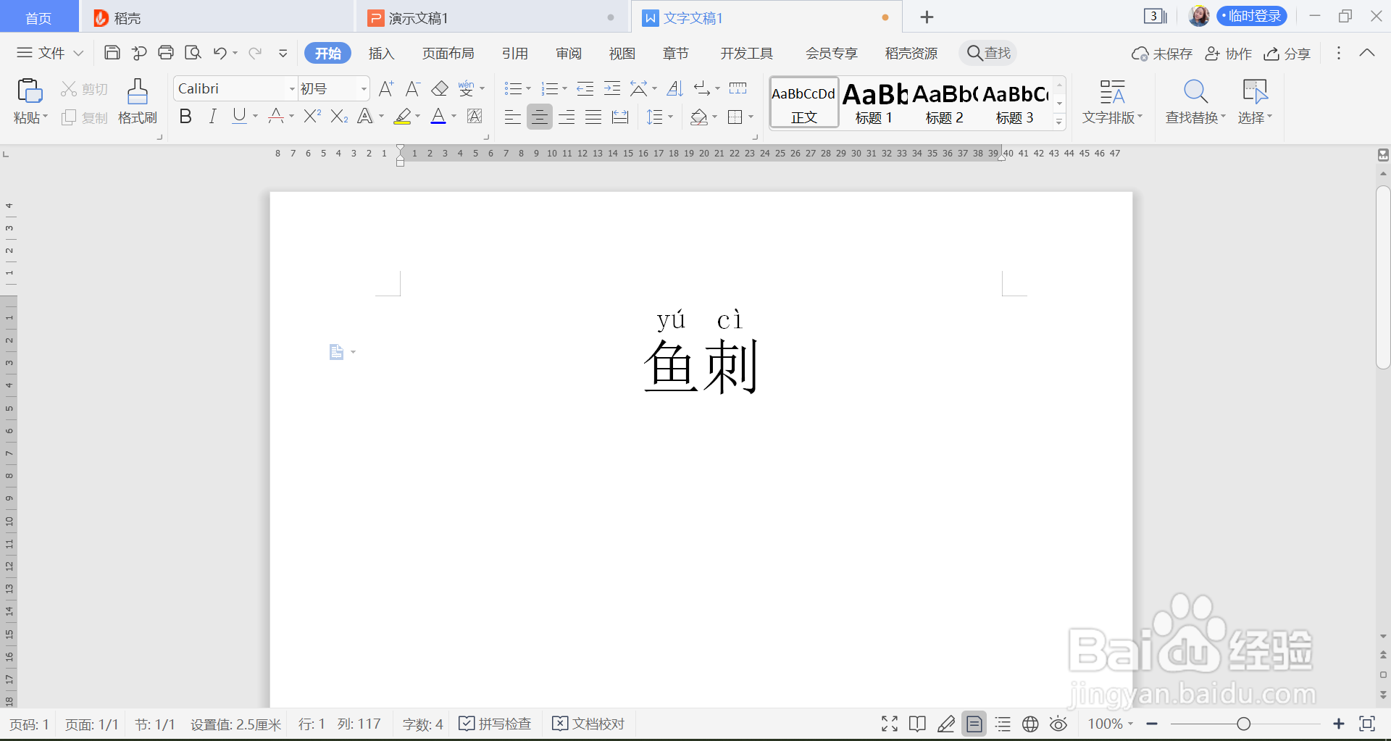
Task: Apply superscript X² formatting
Action: [312, 116]
